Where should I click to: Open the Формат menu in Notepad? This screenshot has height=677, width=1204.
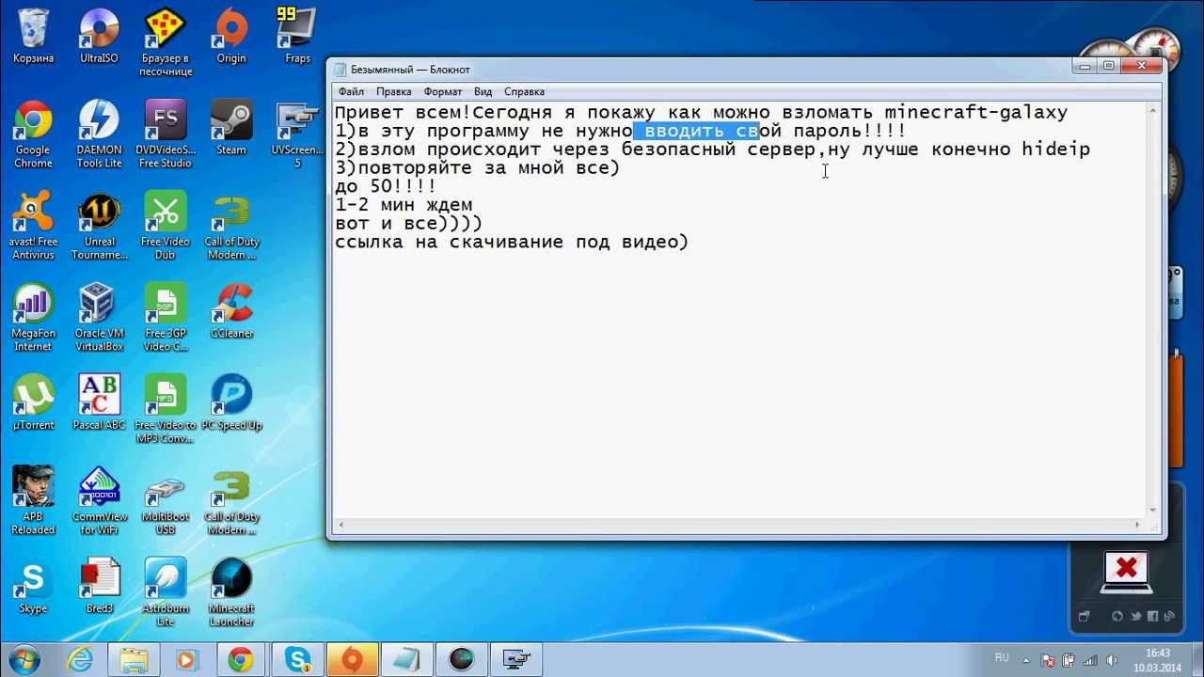tap(443, 92)
